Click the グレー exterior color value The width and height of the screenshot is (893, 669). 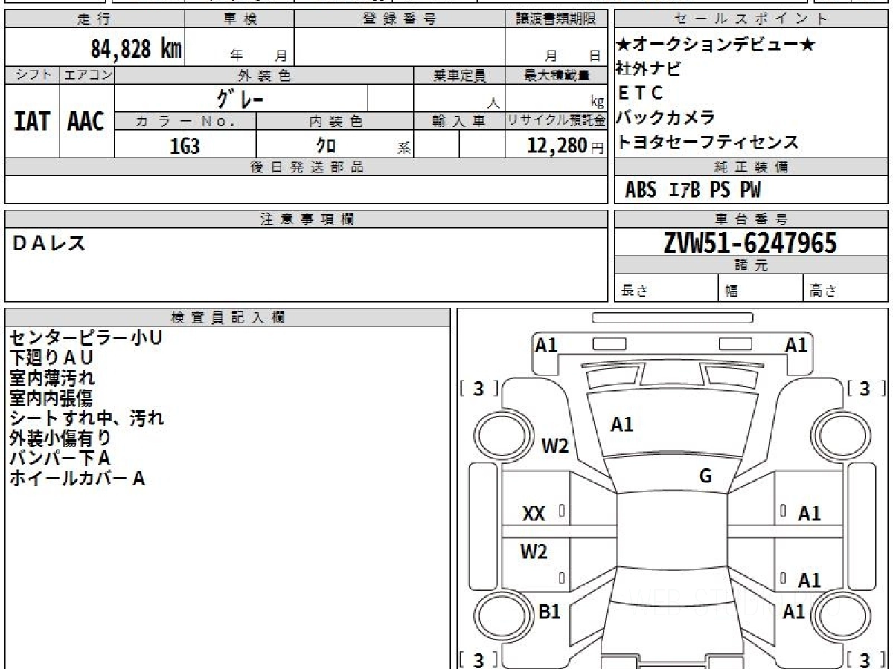pyautogui.click(x=241, y=98)
